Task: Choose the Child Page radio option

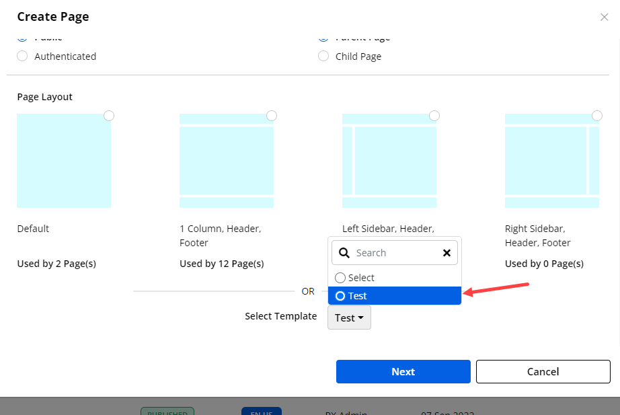Action: 323,56
